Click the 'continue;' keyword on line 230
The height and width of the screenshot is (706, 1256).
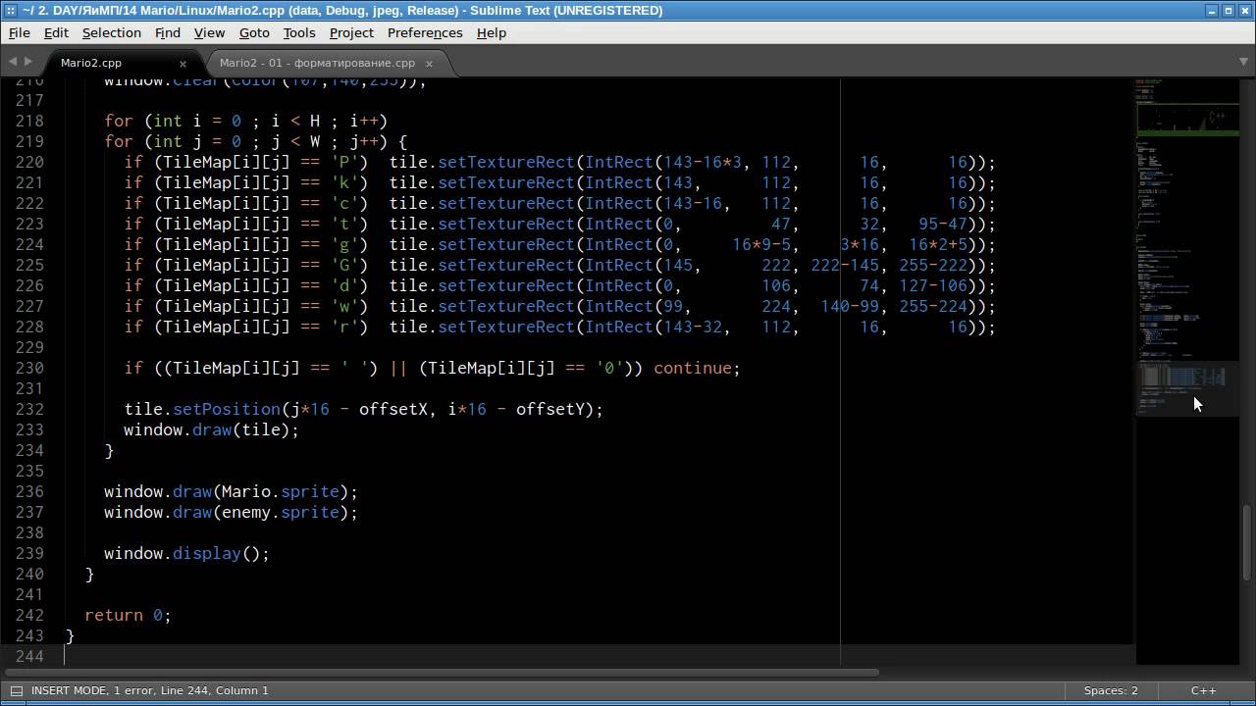click(697, 368)
